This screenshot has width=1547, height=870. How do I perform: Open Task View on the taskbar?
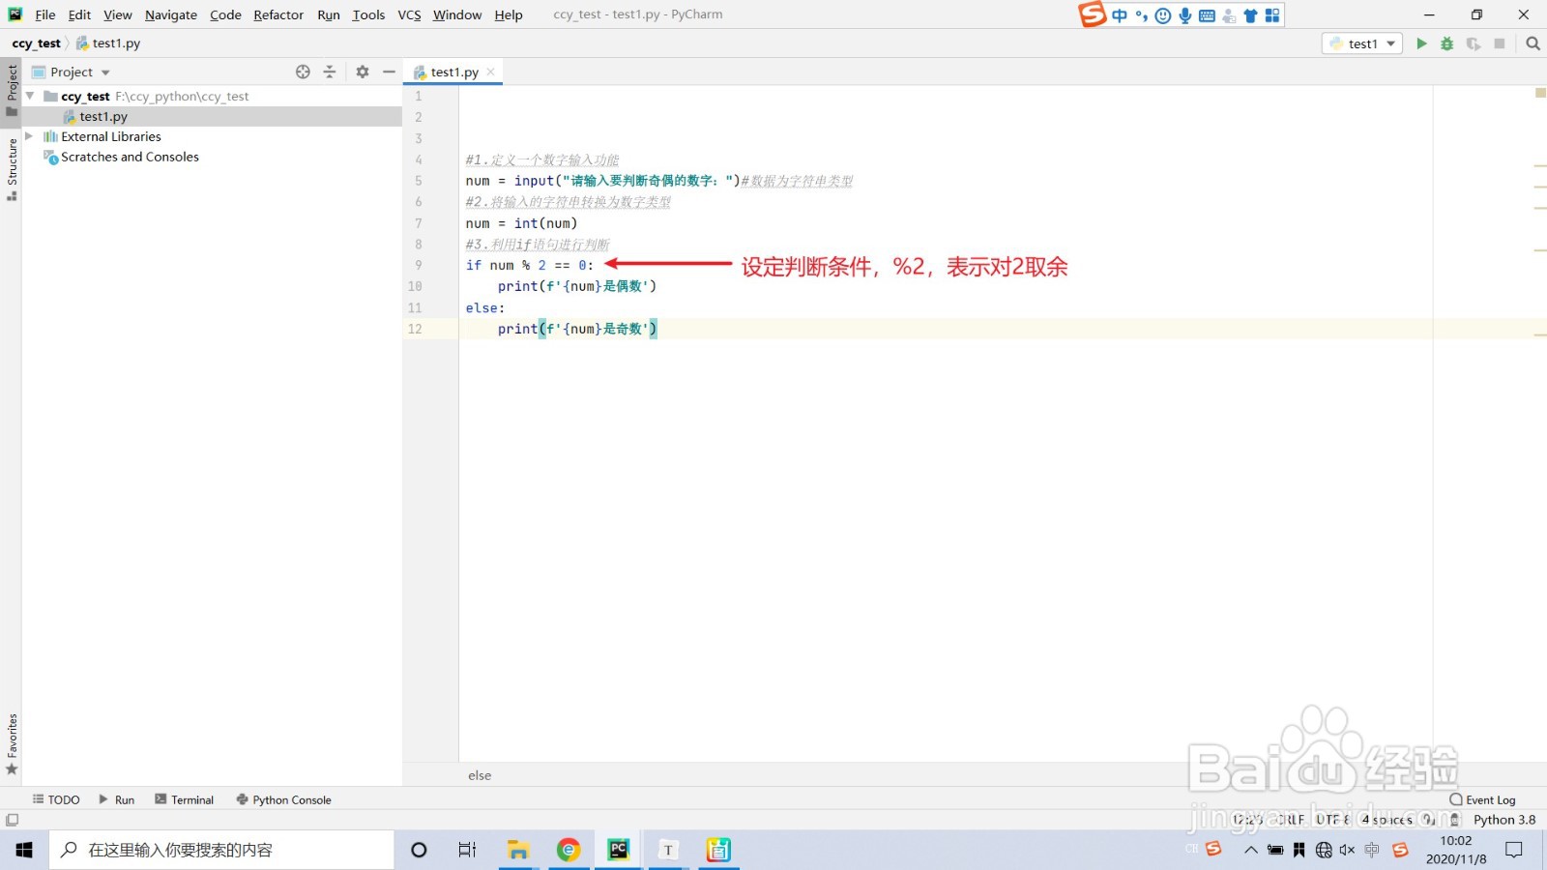coord(467,850)
